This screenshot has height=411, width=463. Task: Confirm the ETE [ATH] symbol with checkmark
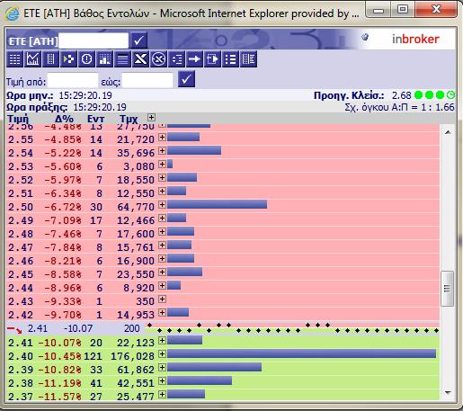tap(138, 40)
